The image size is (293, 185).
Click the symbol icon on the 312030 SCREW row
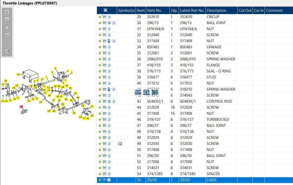(x=120, y=144)
